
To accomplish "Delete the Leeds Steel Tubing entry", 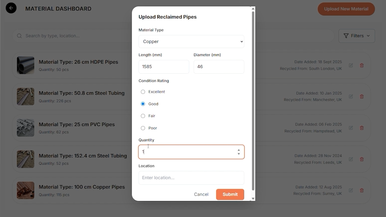I will click(x=361, y=159).
